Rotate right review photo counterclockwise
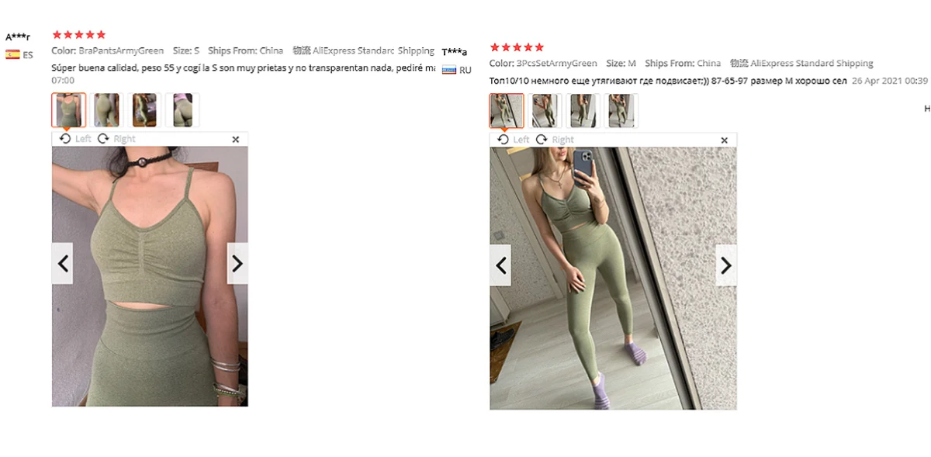This screenshot has height=457, width=931. [513, 140]
